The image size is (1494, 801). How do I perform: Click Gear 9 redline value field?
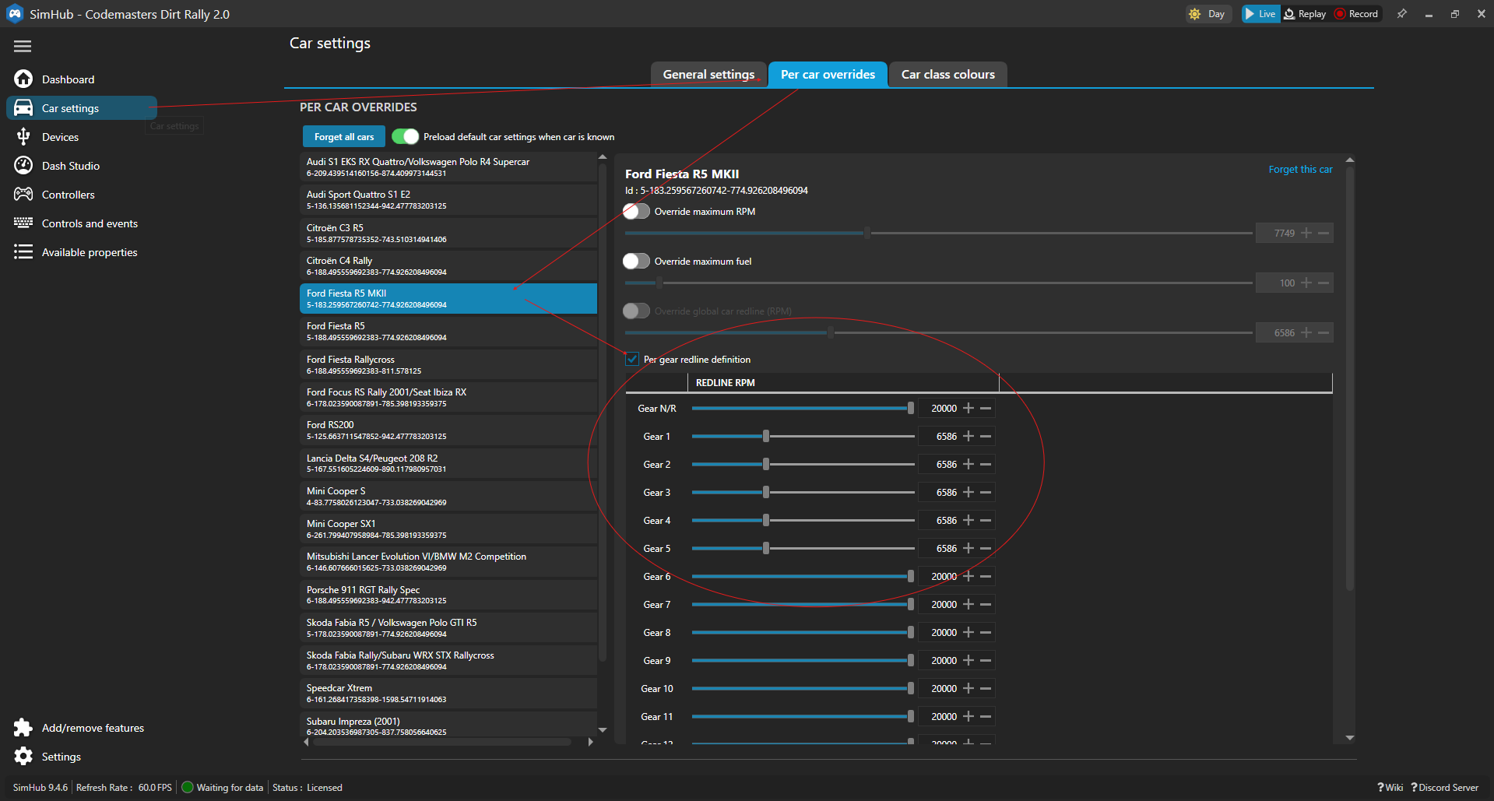pos(939,660)
